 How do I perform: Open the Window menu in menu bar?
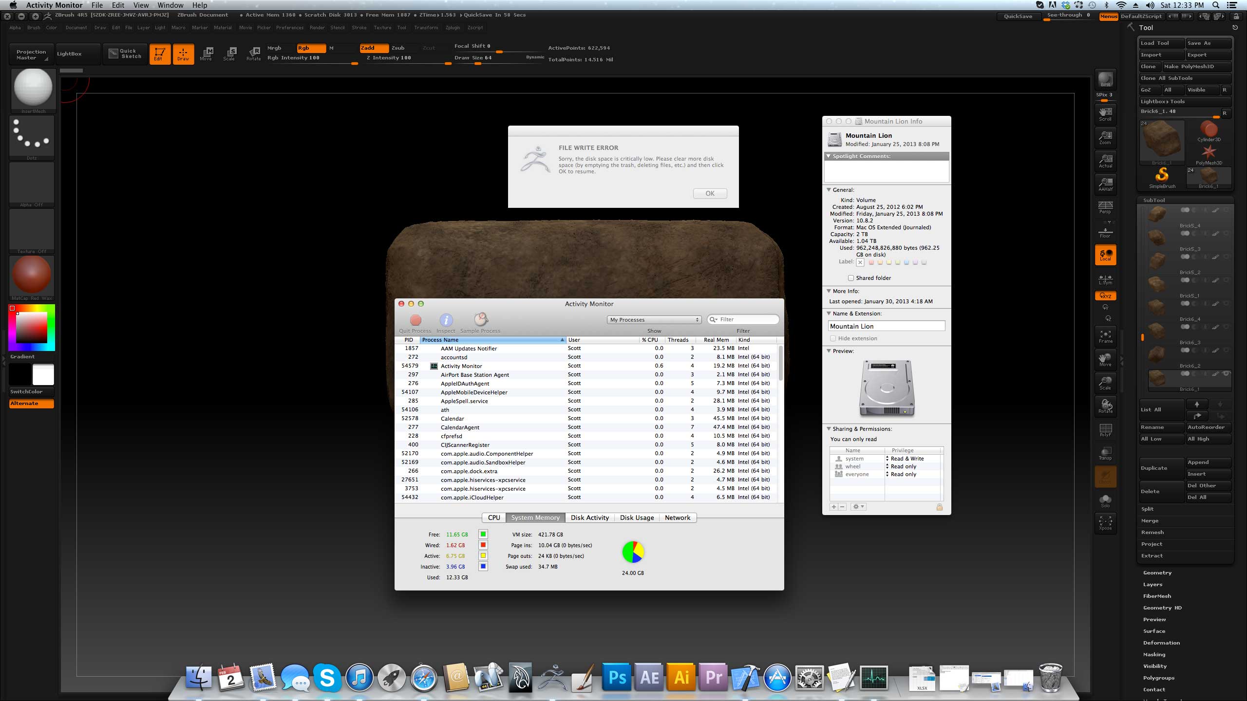[170, 5]
